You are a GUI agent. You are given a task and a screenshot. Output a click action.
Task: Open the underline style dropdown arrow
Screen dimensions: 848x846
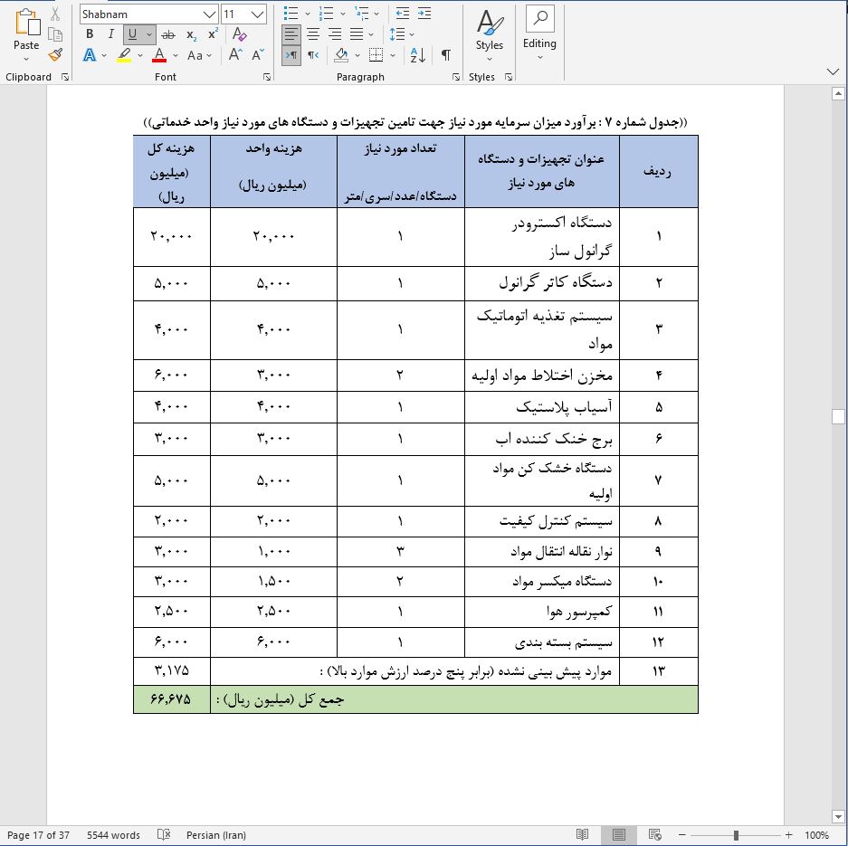point(149,34)
